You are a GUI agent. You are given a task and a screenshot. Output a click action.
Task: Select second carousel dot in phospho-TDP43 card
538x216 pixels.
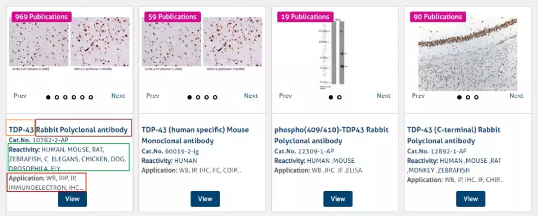click(x=339, y=97)
